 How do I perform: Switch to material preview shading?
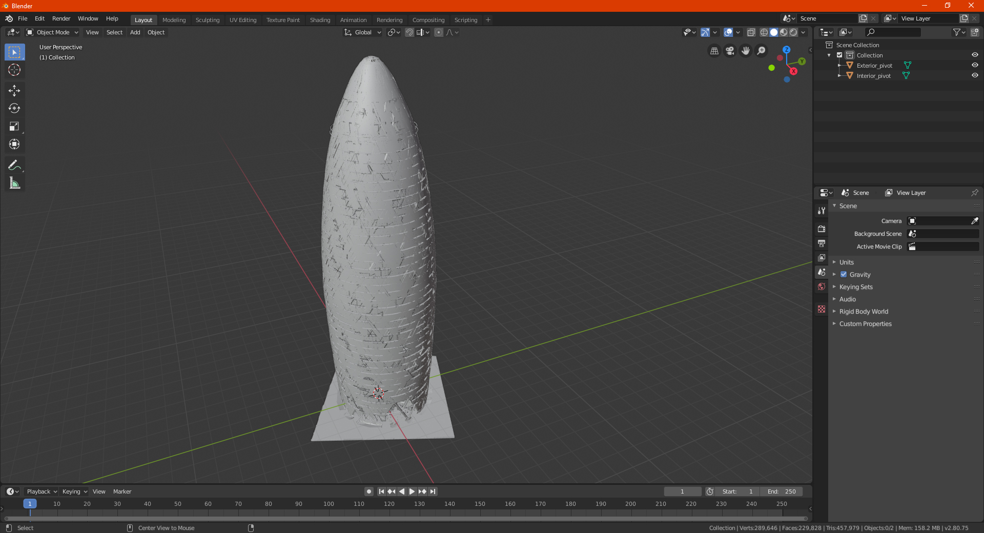784,32
